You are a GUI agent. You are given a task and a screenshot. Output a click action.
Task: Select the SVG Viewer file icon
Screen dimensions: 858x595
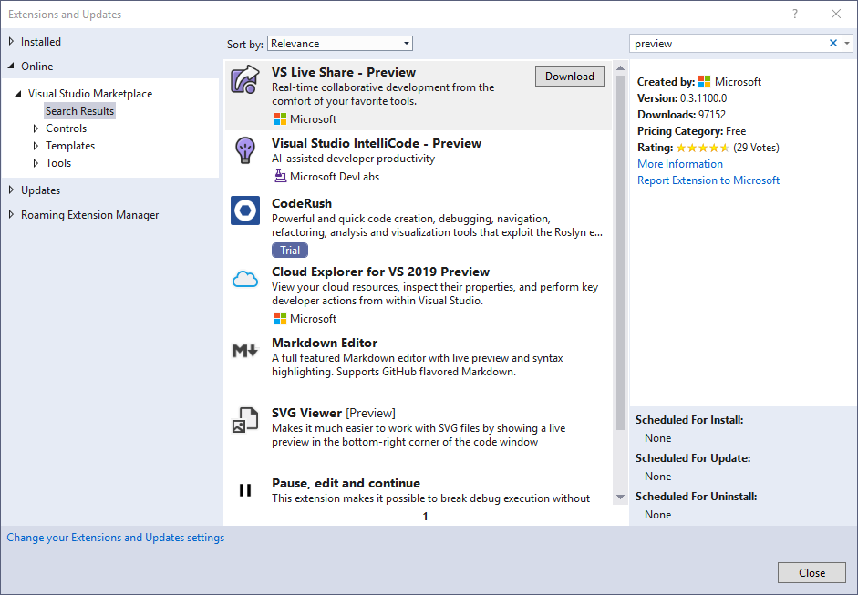pos(244,420)
